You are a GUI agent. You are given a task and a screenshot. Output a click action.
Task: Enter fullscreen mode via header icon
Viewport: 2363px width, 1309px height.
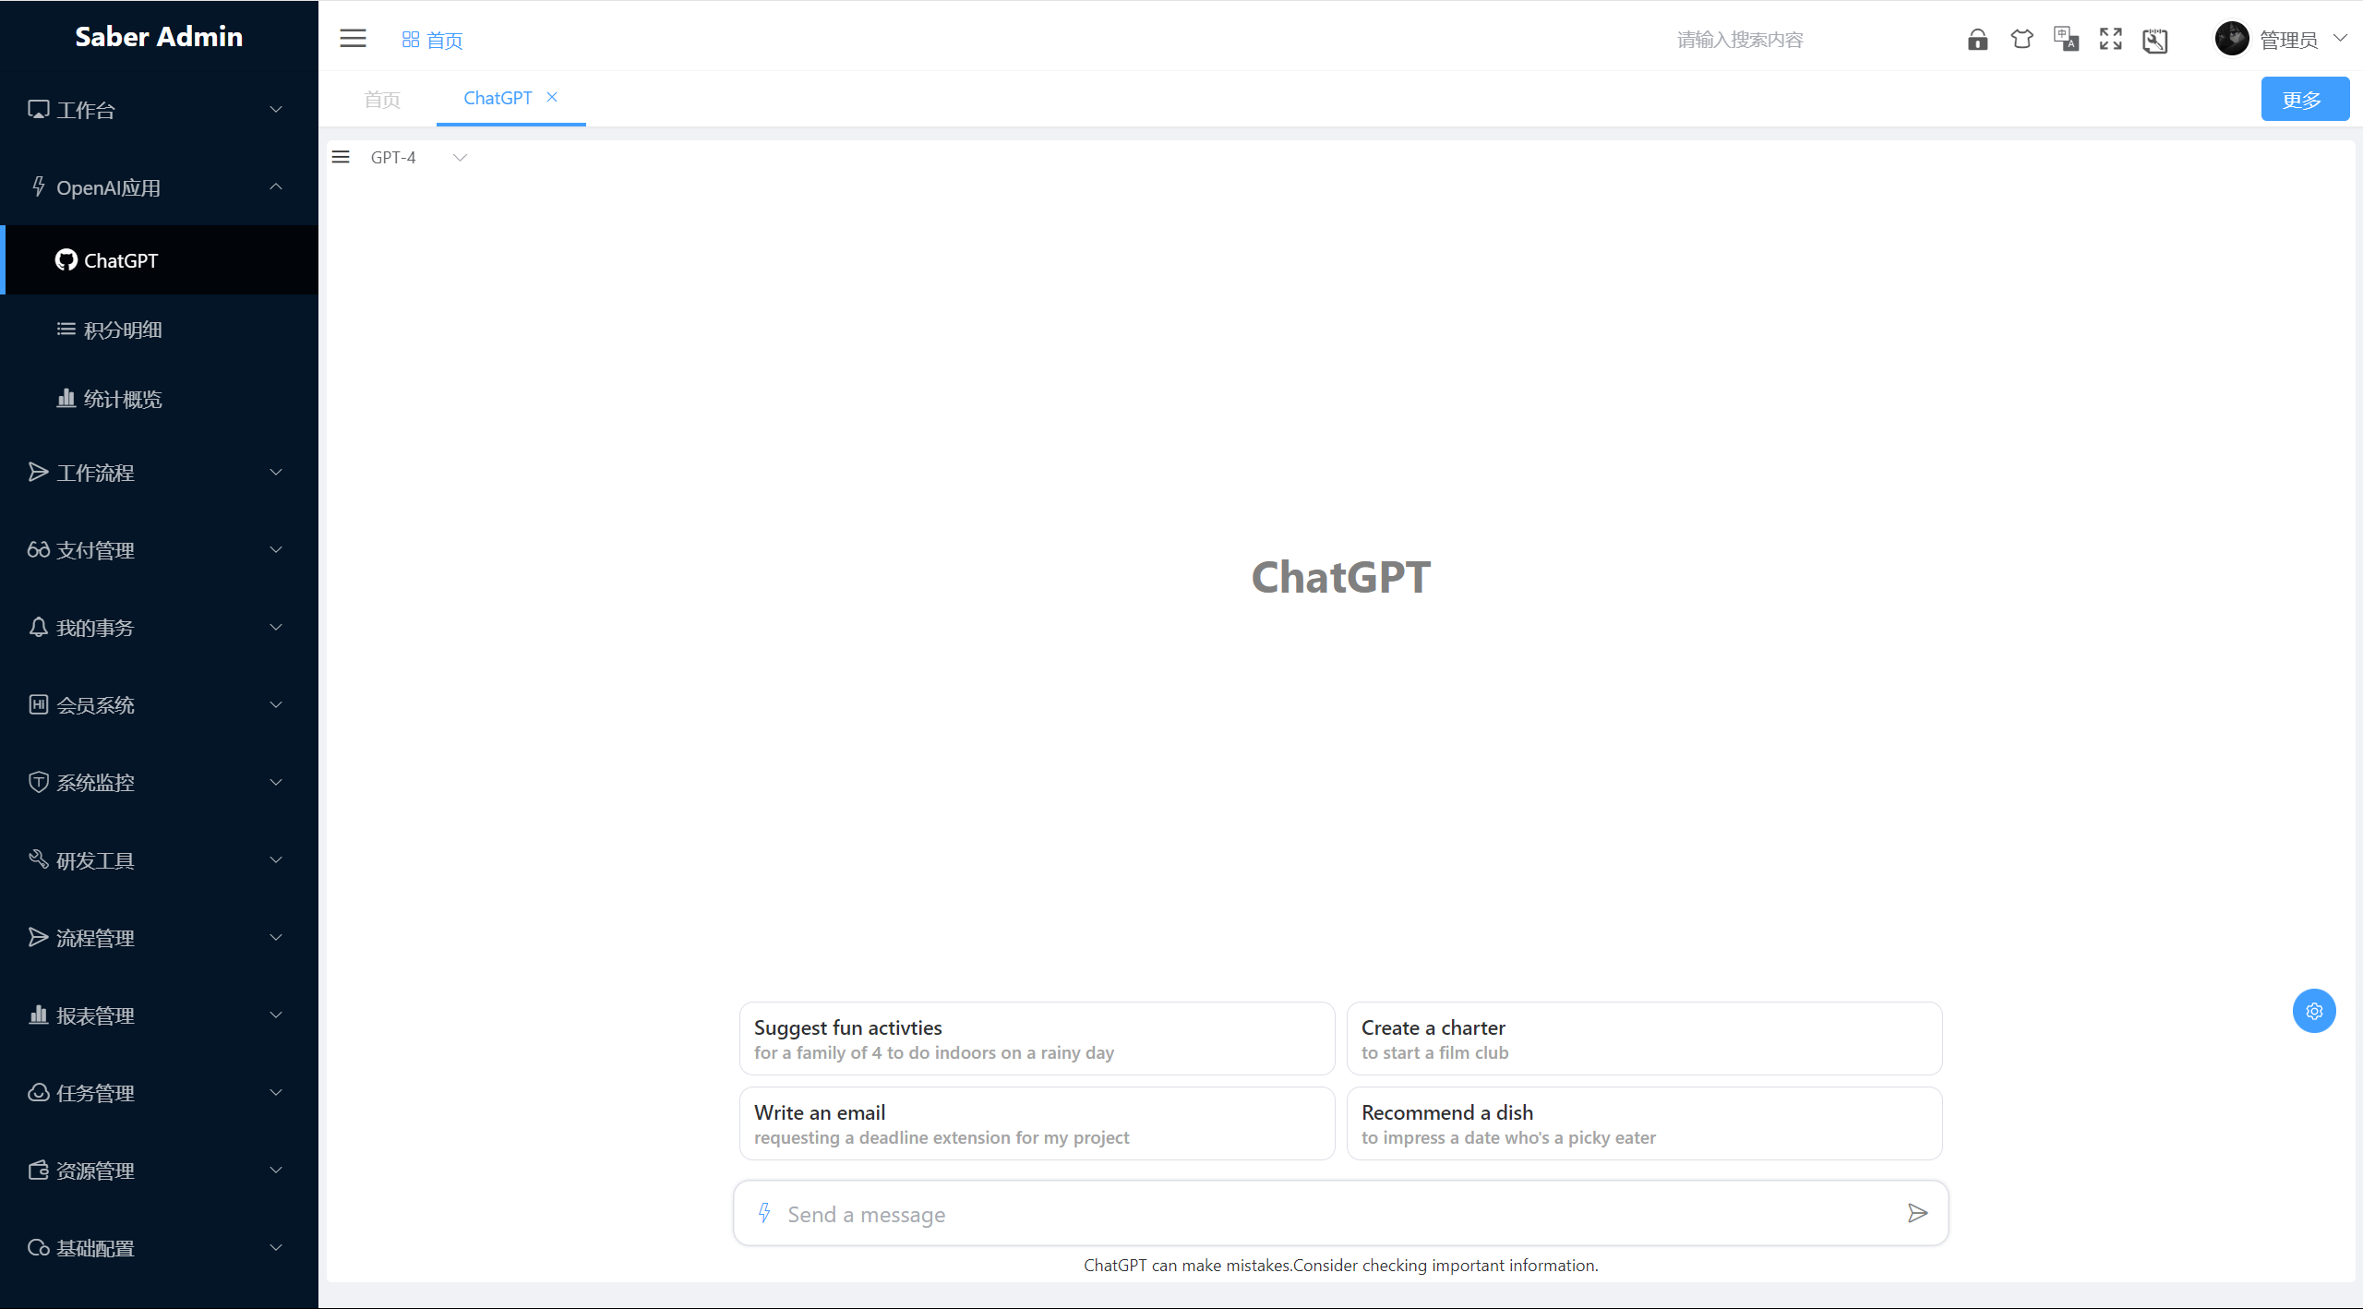[x=2110, y=39]
